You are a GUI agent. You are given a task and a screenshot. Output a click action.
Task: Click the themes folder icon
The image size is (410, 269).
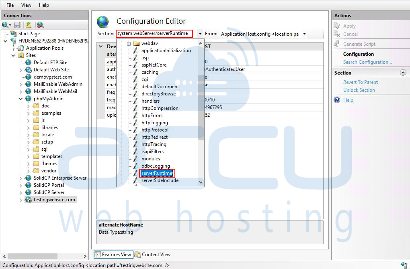pos(36,163)
